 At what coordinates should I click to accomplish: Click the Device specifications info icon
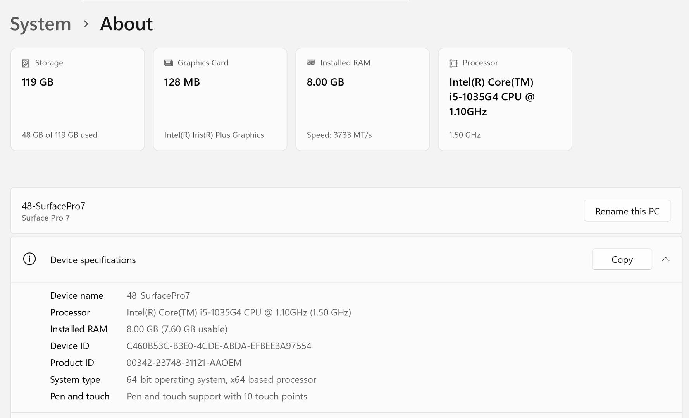point(29,259)
